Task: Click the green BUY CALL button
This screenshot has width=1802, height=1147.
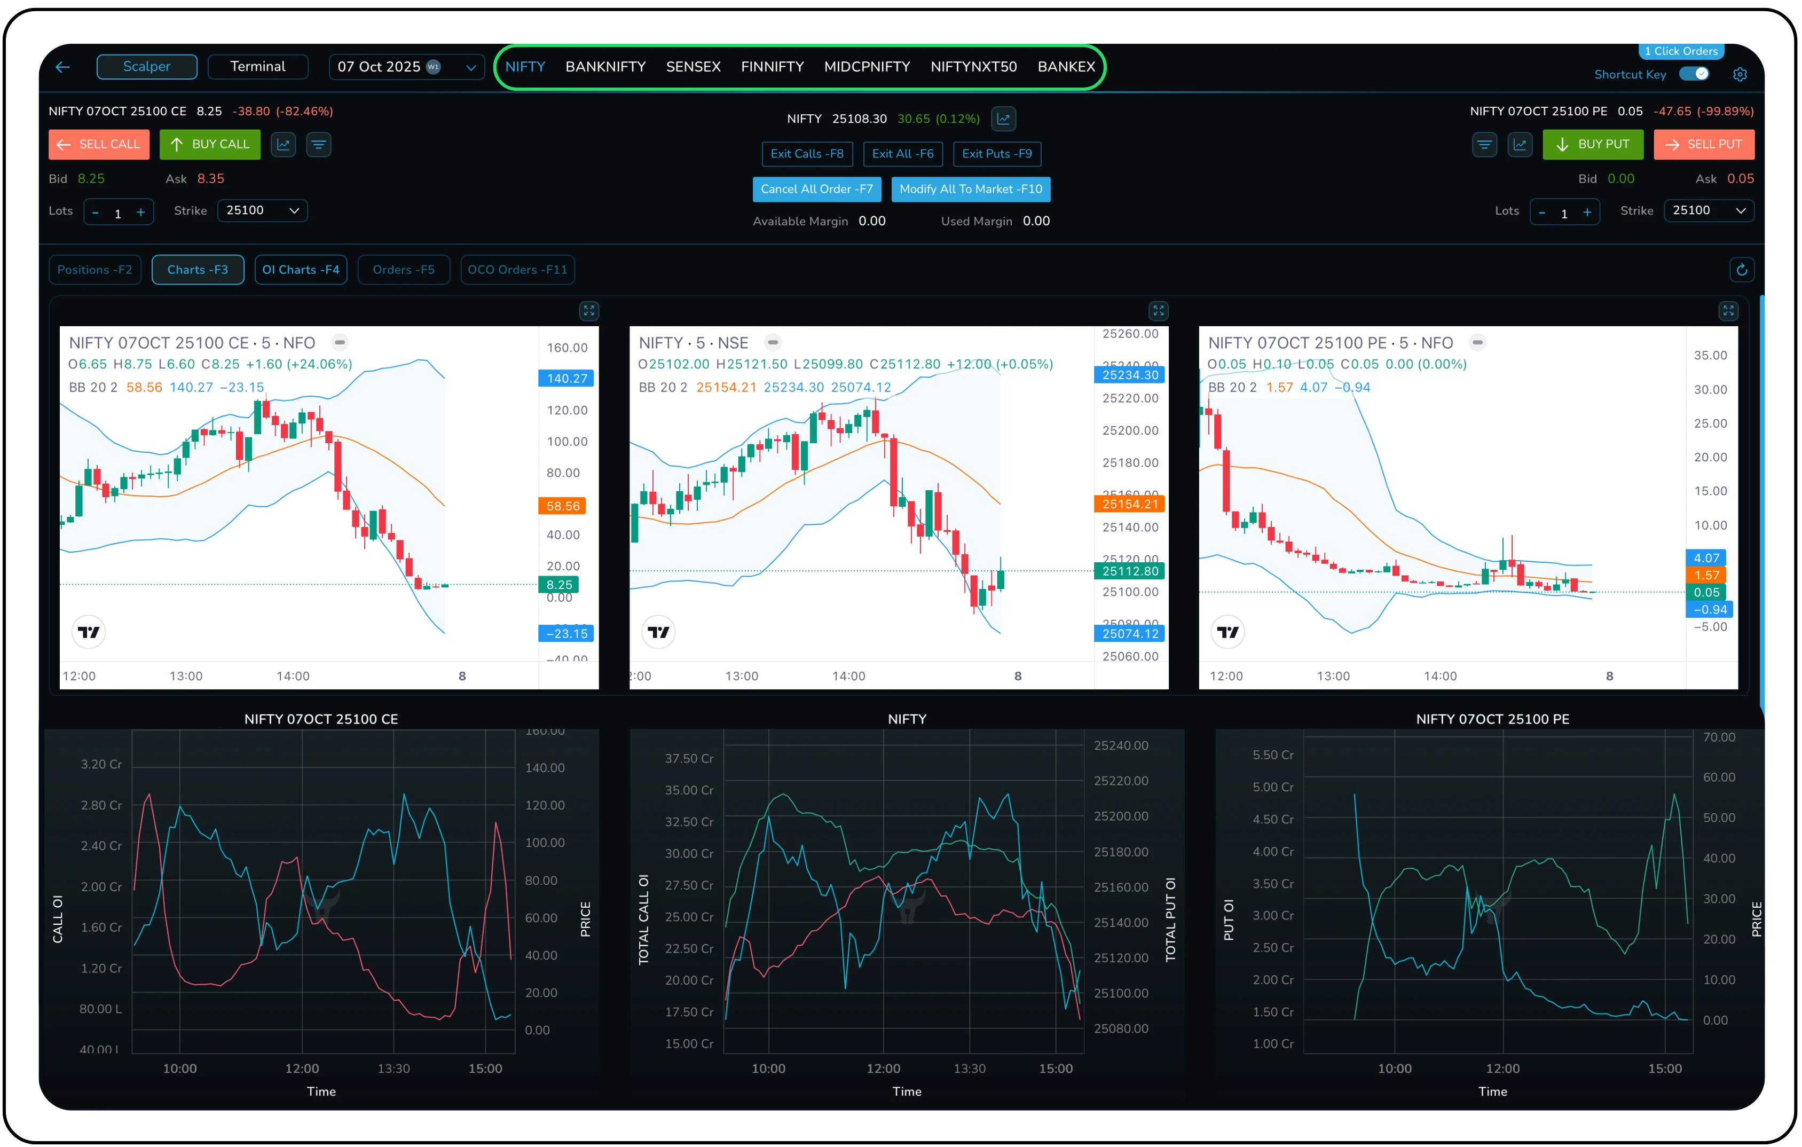Action: (x=210, y=144)
